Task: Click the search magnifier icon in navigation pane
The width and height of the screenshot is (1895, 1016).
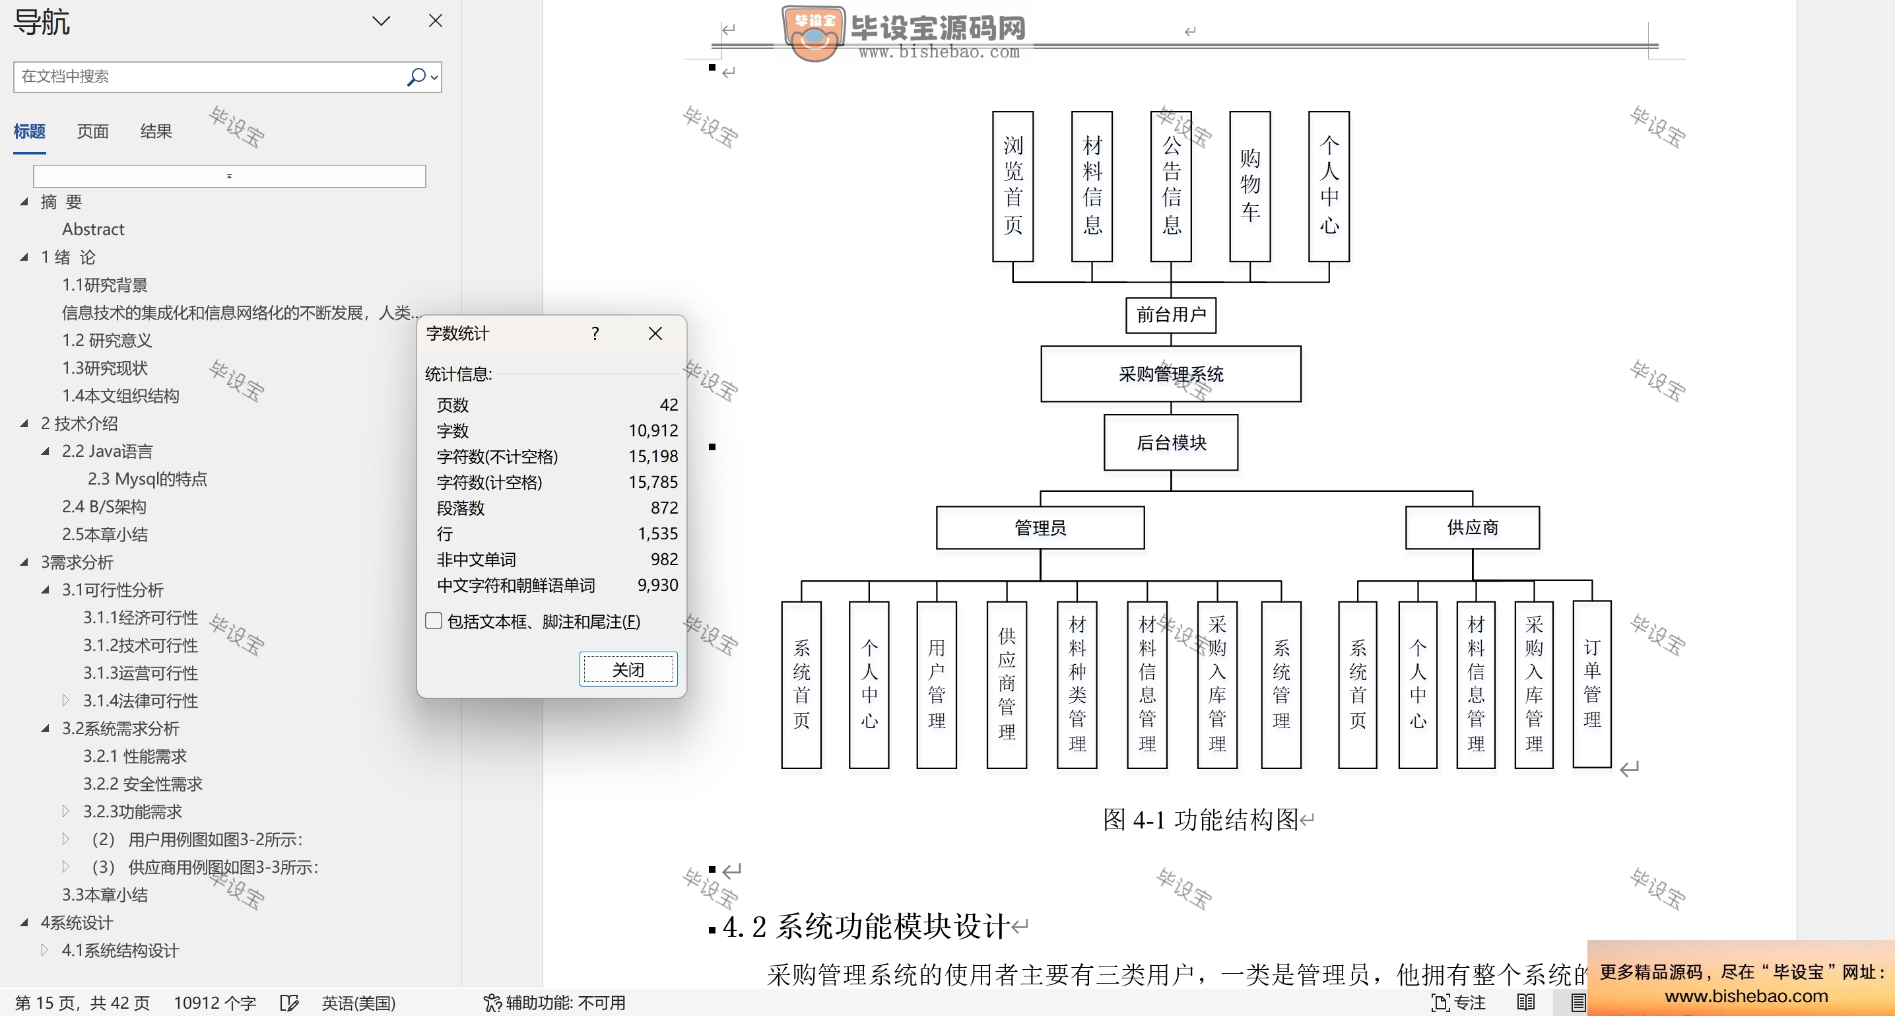Action: point(416,77)
